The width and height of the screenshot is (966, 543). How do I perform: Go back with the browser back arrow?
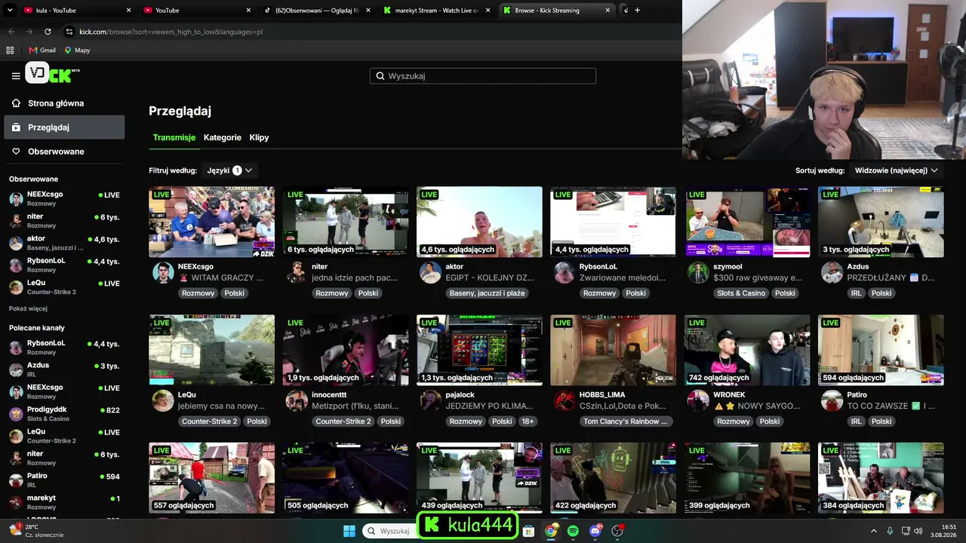pos(11,32)
